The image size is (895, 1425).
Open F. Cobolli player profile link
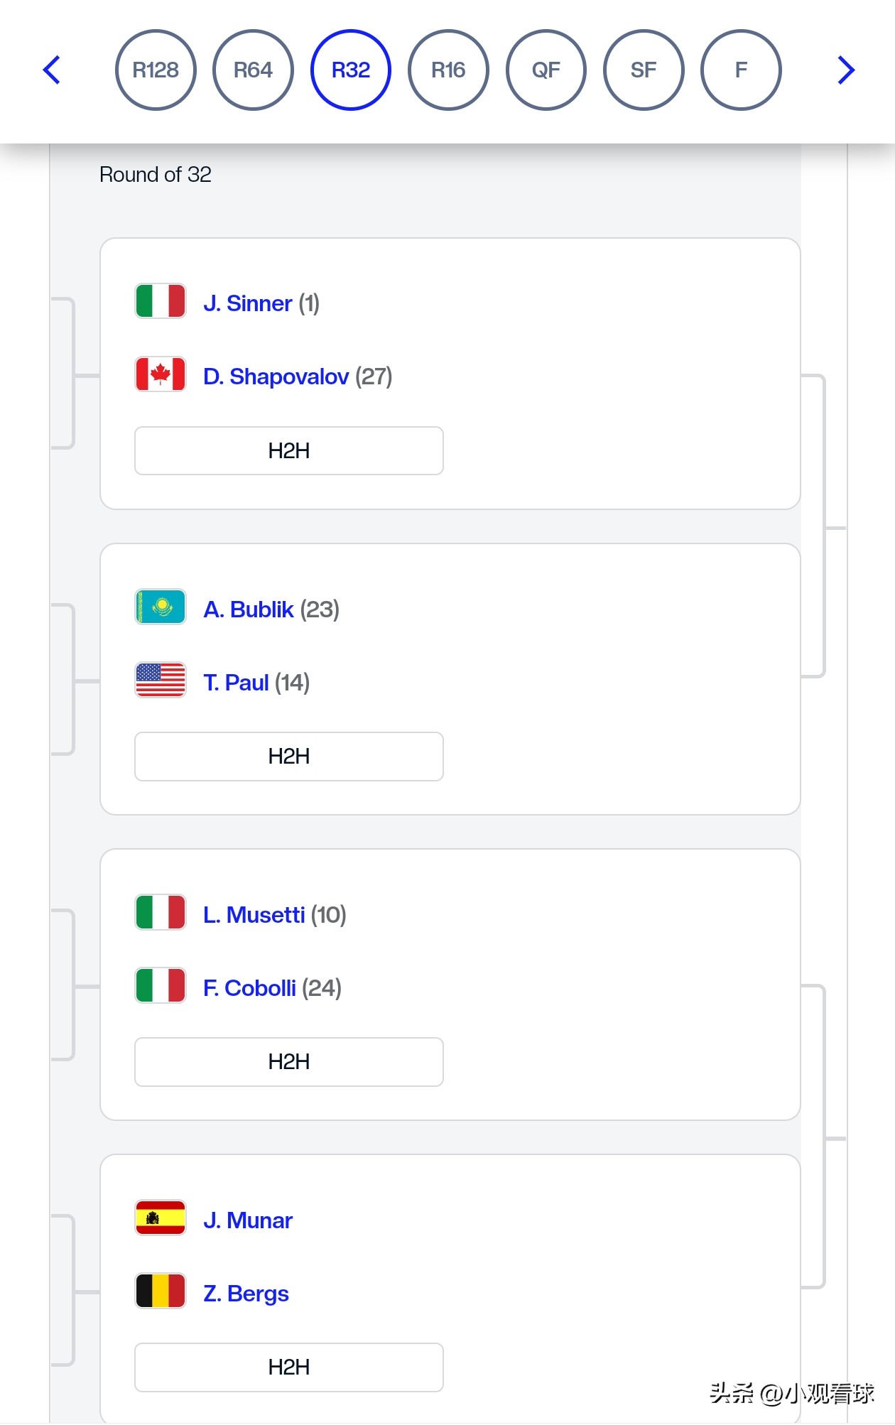coord(249,988)
